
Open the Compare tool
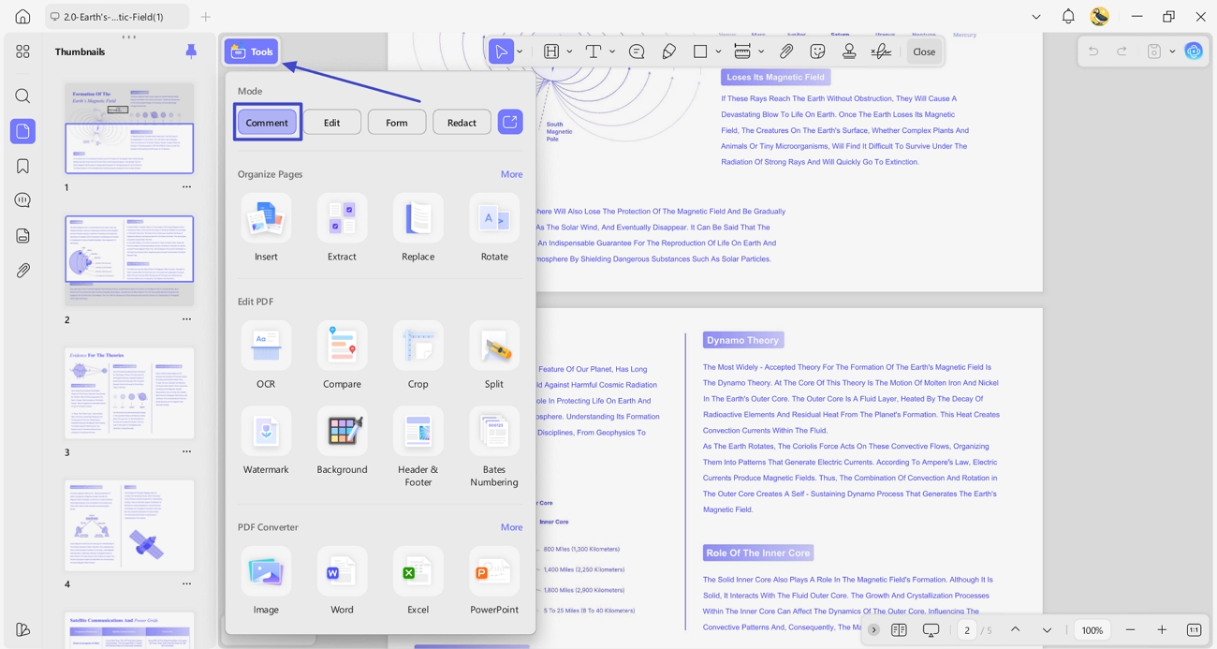[x=342, y=355]
